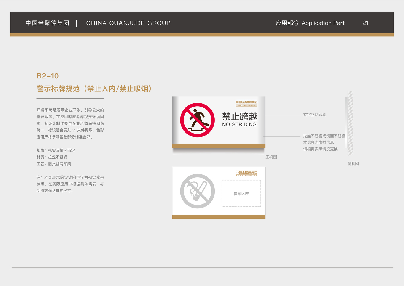This screenshot has height=286, width=404.
Task: Click the 工艺：图文丝网印刷 line
Action: pyautogui.click(x=54, y=164)
